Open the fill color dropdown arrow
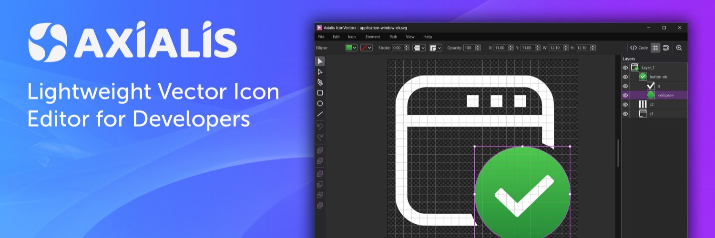 click(355, 48)
